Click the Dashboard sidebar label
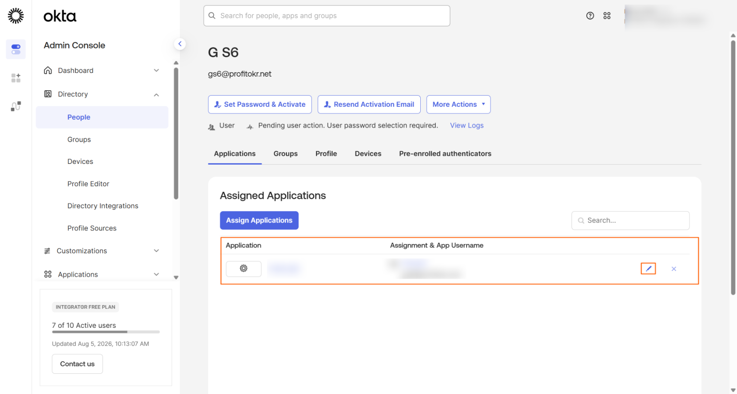This screenshot has width=737, height=394. pos(76,70)
